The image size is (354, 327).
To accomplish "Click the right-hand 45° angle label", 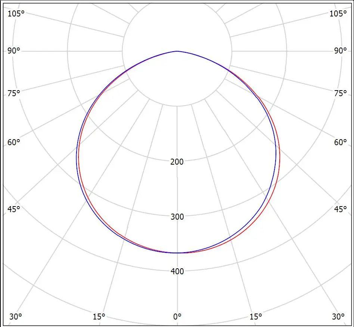I will coord(340,209).
